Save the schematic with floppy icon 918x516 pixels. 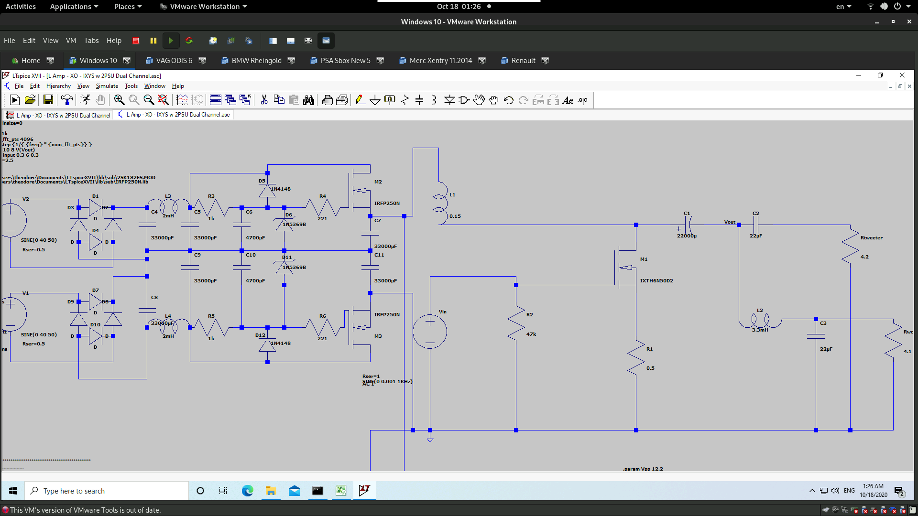(48, 100)
